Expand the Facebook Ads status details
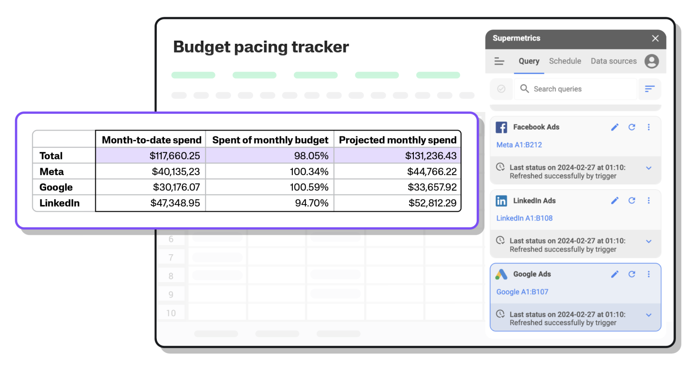 point(649,168)
